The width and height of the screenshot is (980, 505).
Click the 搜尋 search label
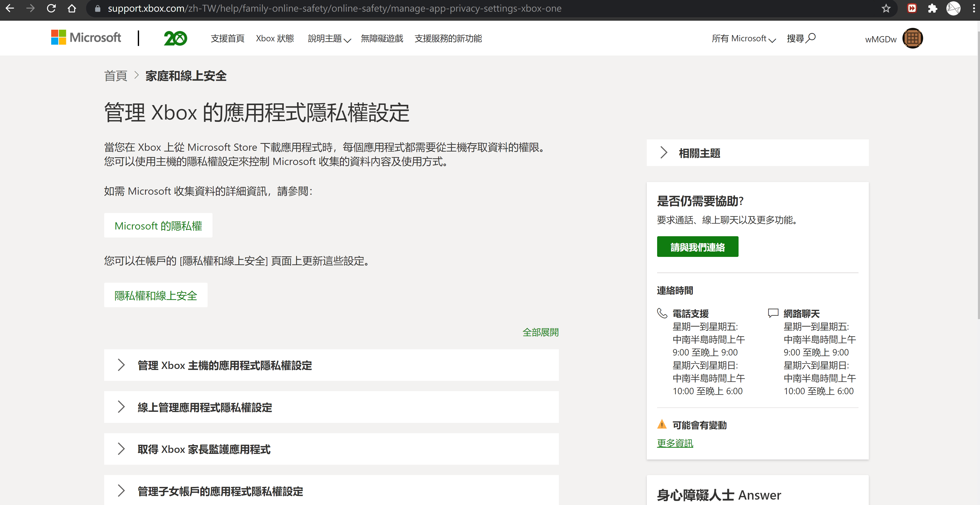click(x=795, y=38)
